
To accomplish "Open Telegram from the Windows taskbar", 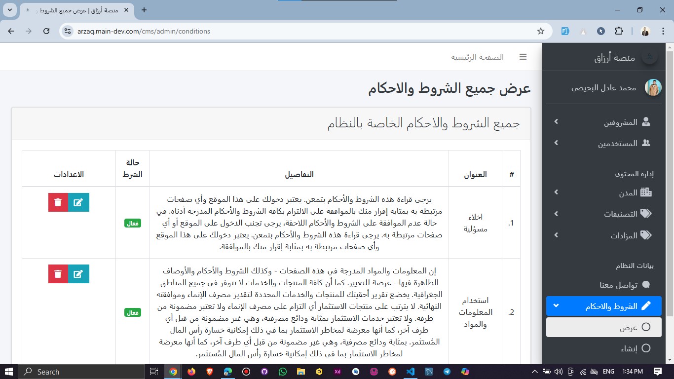I will pos(447,372).
